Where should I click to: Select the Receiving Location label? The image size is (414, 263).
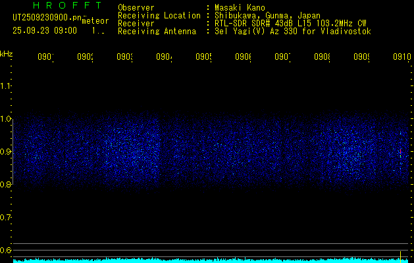click(x=159, y=16)
